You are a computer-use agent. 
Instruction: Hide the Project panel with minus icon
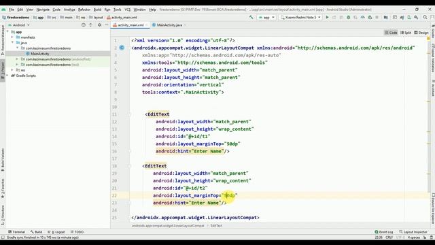tap(107, 25)
